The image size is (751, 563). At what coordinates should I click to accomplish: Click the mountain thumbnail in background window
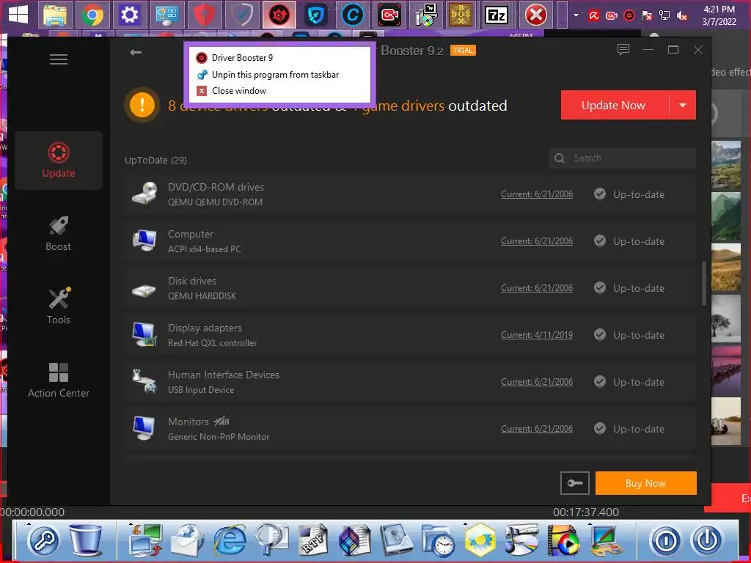pyautogui.click(x=726, y=165)
